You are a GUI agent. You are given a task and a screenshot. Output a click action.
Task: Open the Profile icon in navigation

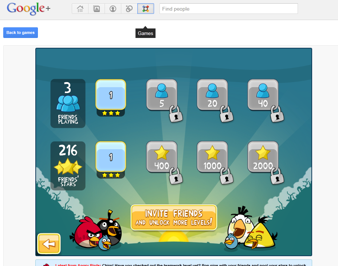(x=113, y=9)
